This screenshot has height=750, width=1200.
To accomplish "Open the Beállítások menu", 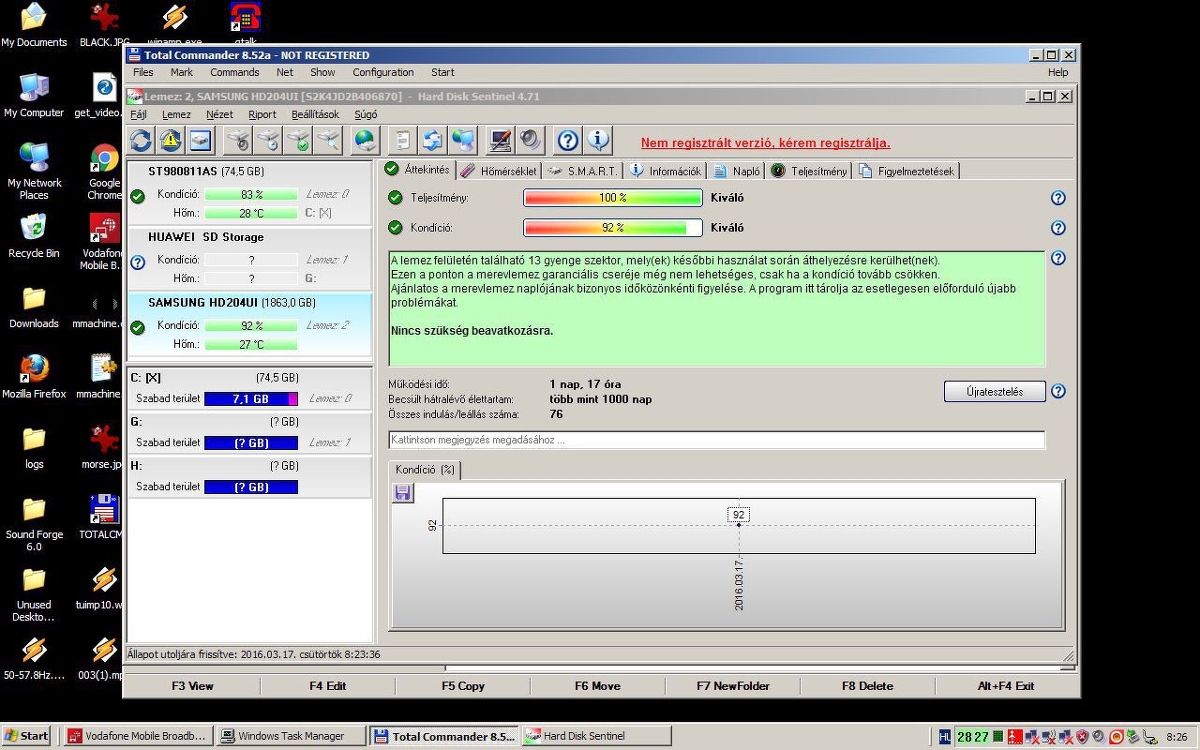I will (315, 114).
